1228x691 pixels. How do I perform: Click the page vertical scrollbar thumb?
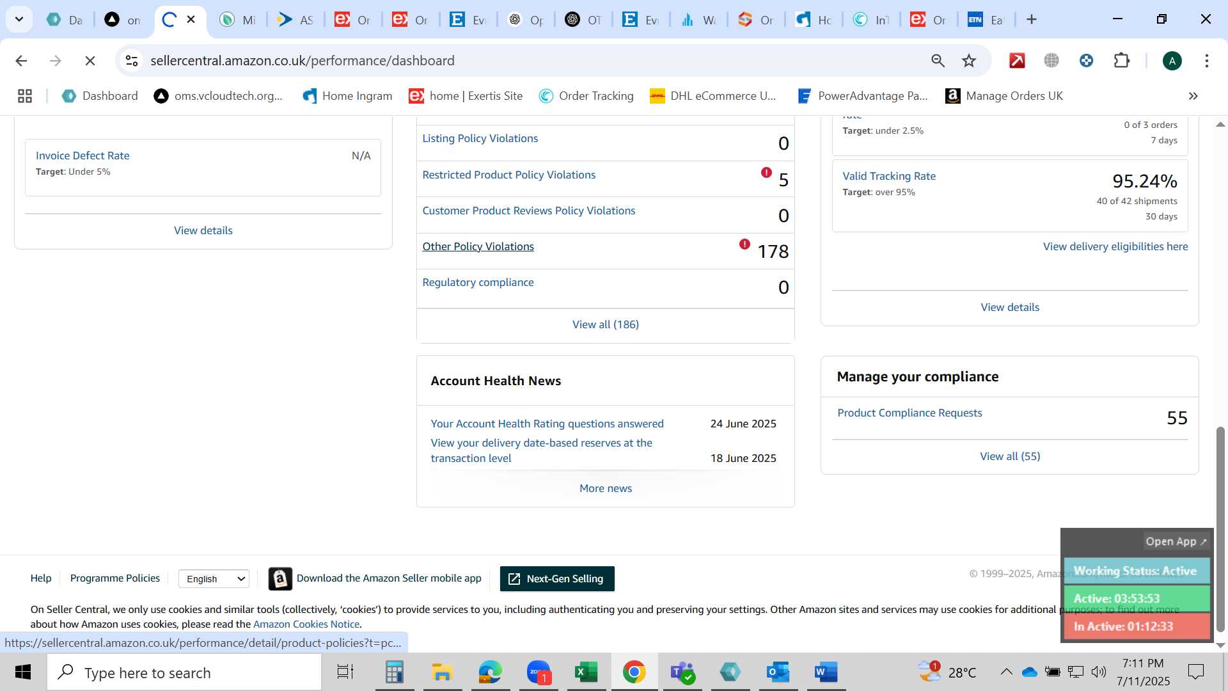pos(1220,529)
